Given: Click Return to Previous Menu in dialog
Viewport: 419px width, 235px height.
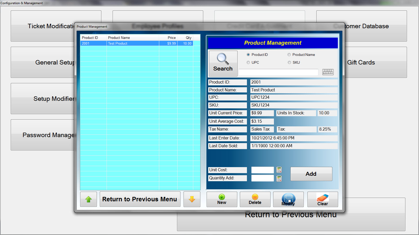Looking at the screenshot, I should tap(140, 199).
